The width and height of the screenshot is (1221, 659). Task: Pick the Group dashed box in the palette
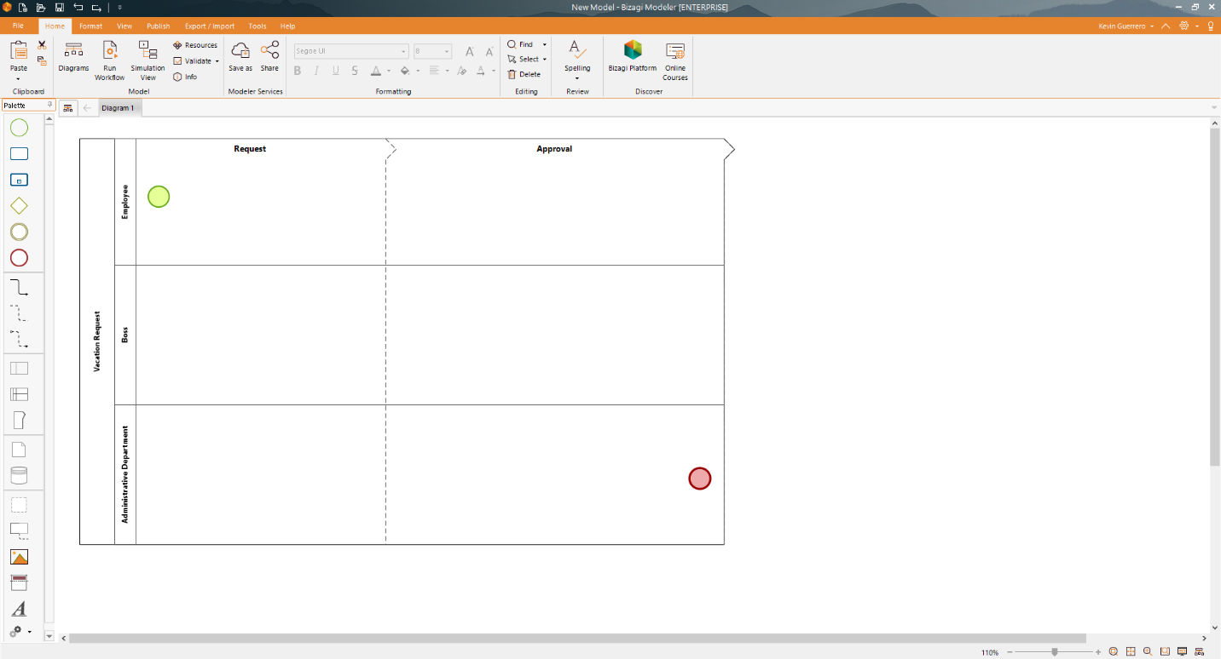19,505
